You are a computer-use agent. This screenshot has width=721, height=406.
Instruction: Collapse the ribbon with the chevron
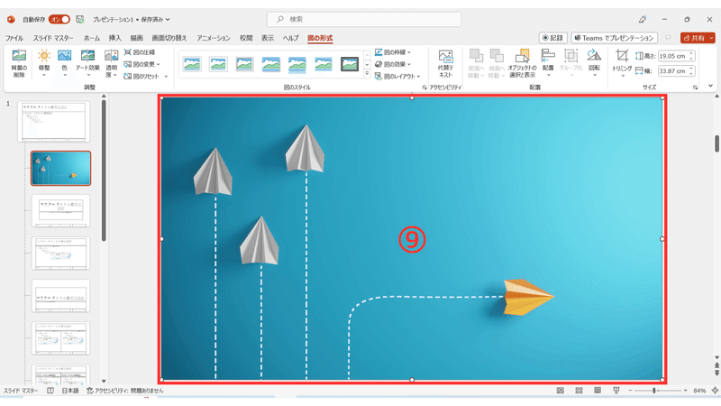pyautogui.click(x=710, y=86)
